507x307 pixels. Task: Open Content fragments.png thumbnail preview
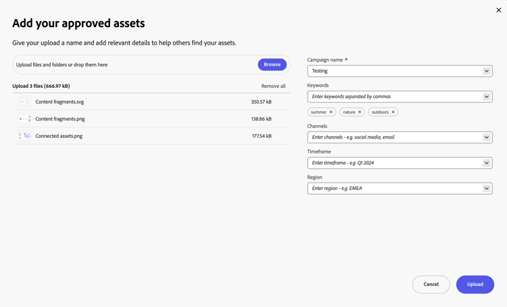24,119
